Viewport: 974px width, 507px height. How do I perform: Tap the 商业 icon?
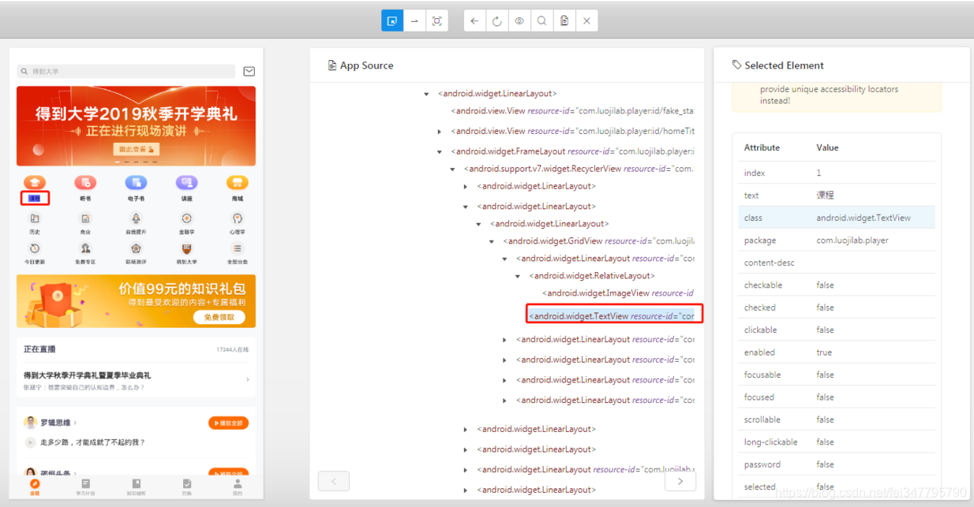point(85,218)
